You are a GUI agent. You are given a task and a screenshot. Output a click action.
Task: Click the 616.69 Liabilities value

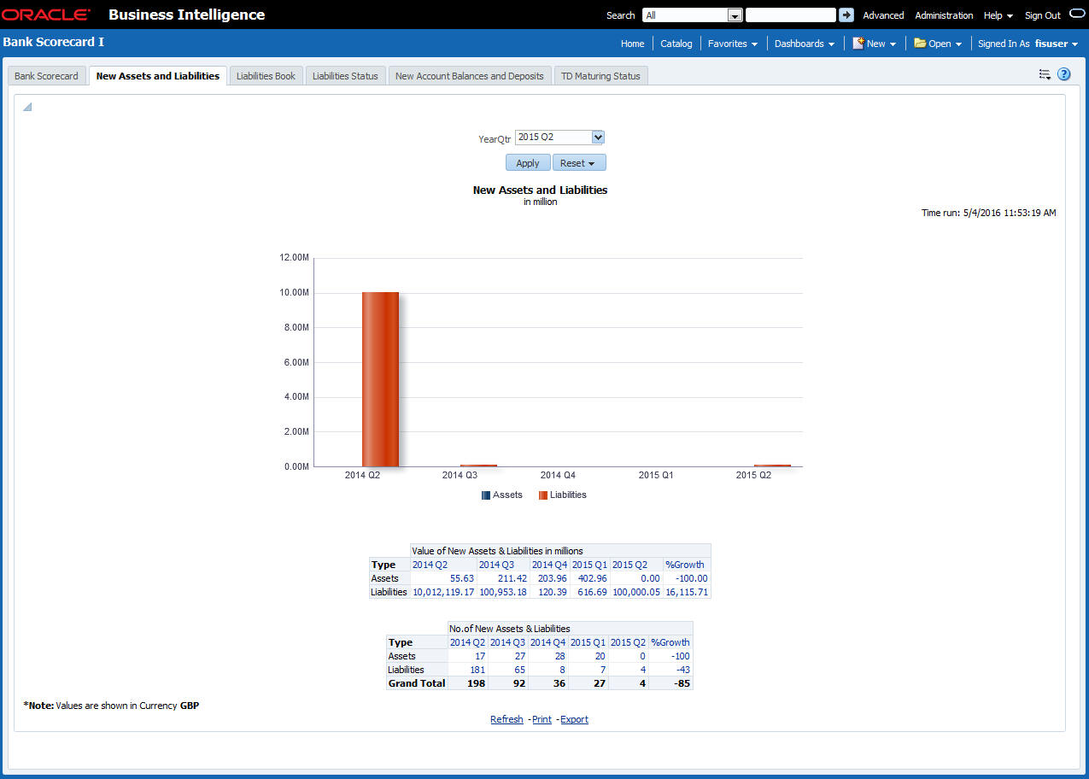[592, 592]
